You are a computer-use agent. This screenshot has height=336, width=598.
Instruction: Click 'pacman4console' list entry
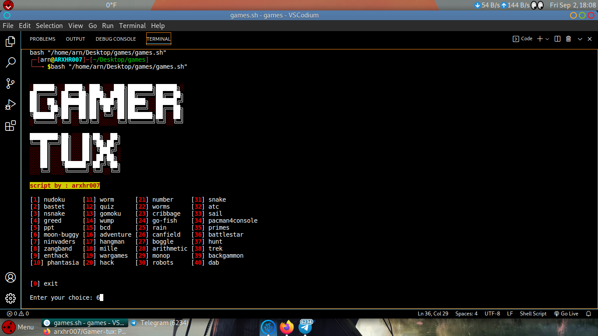click(x=233, y=220)
